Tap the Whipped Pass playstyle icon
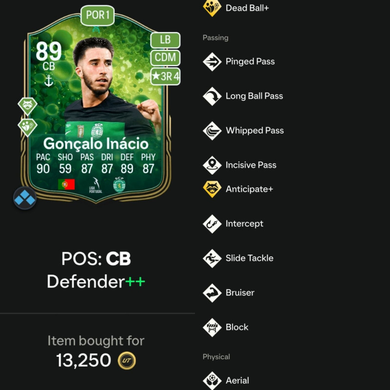Screen dimensions: 390x390 tap(212, 131)
